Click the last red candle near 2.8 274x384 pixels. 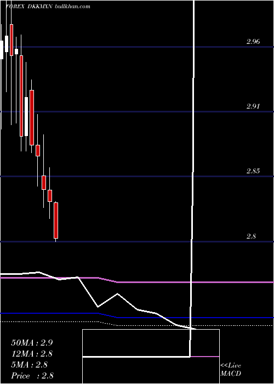[56, 221]
